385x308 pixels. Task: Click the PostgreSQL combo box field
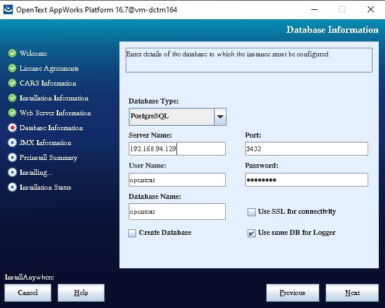pyautogui.click(x=170, y=117)
